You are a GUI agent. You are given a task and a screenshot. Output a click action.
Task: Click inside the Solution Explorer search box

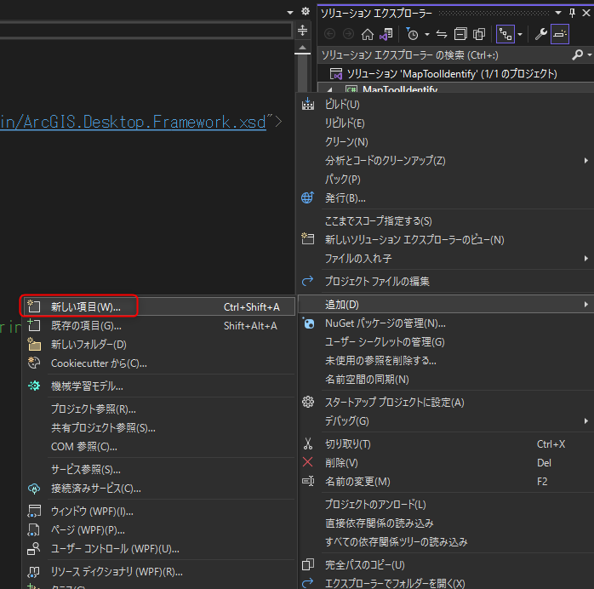443,55
